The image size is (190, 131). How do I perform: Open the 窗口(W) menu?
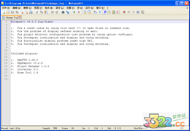pos(100,8)
